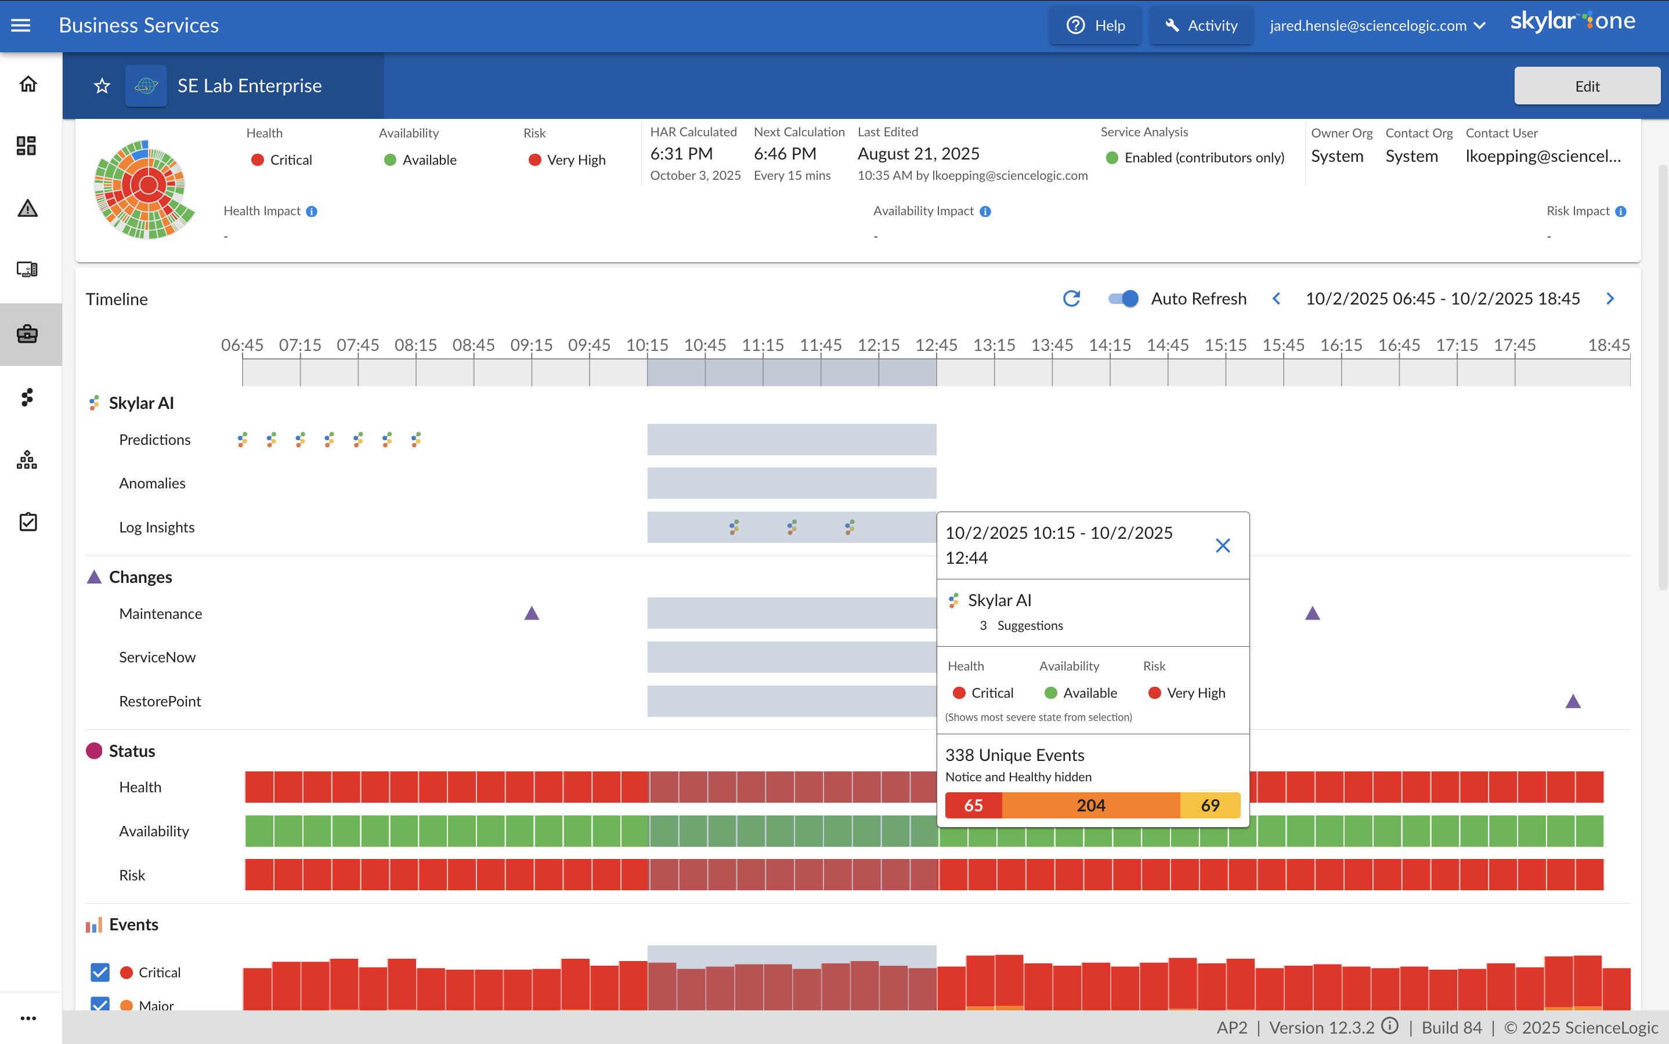
Task: Click the red 65 critical events segment
Action: point(973,805)
